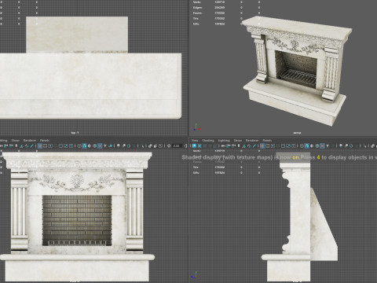Open Panels menu in side view panel
Screen dimensions: 377x283
(267, 141)
